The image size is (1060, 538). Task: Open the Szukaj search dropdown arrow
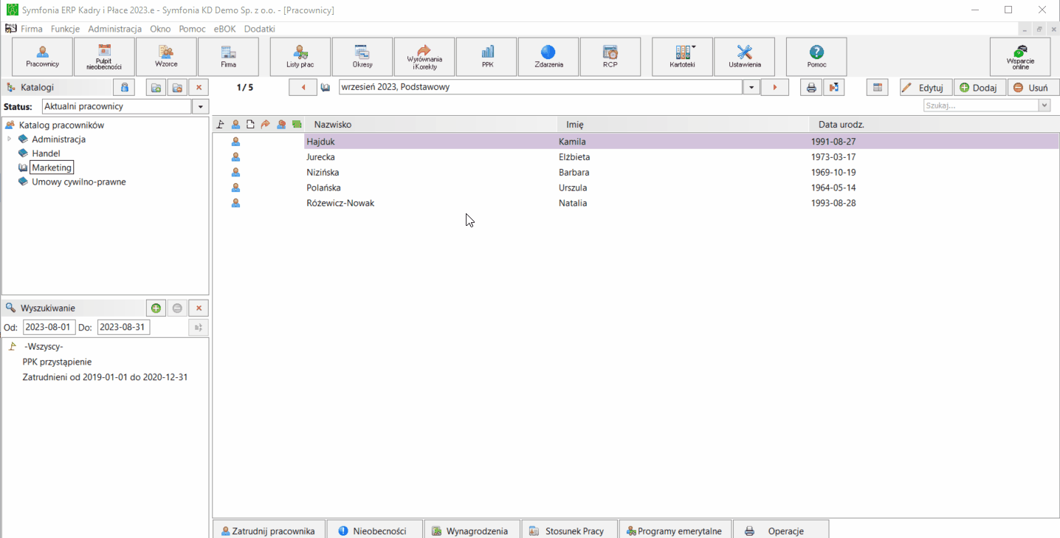click(1044, 106)
